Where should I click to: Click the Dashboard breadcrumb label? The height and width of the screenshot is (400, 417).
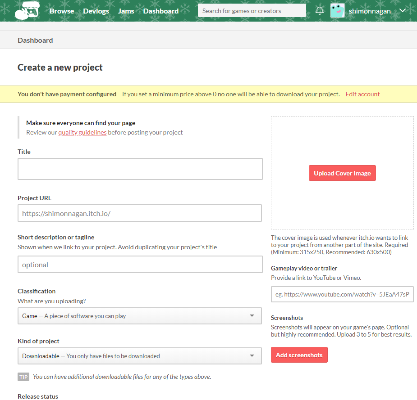click(x=35, y=40)
